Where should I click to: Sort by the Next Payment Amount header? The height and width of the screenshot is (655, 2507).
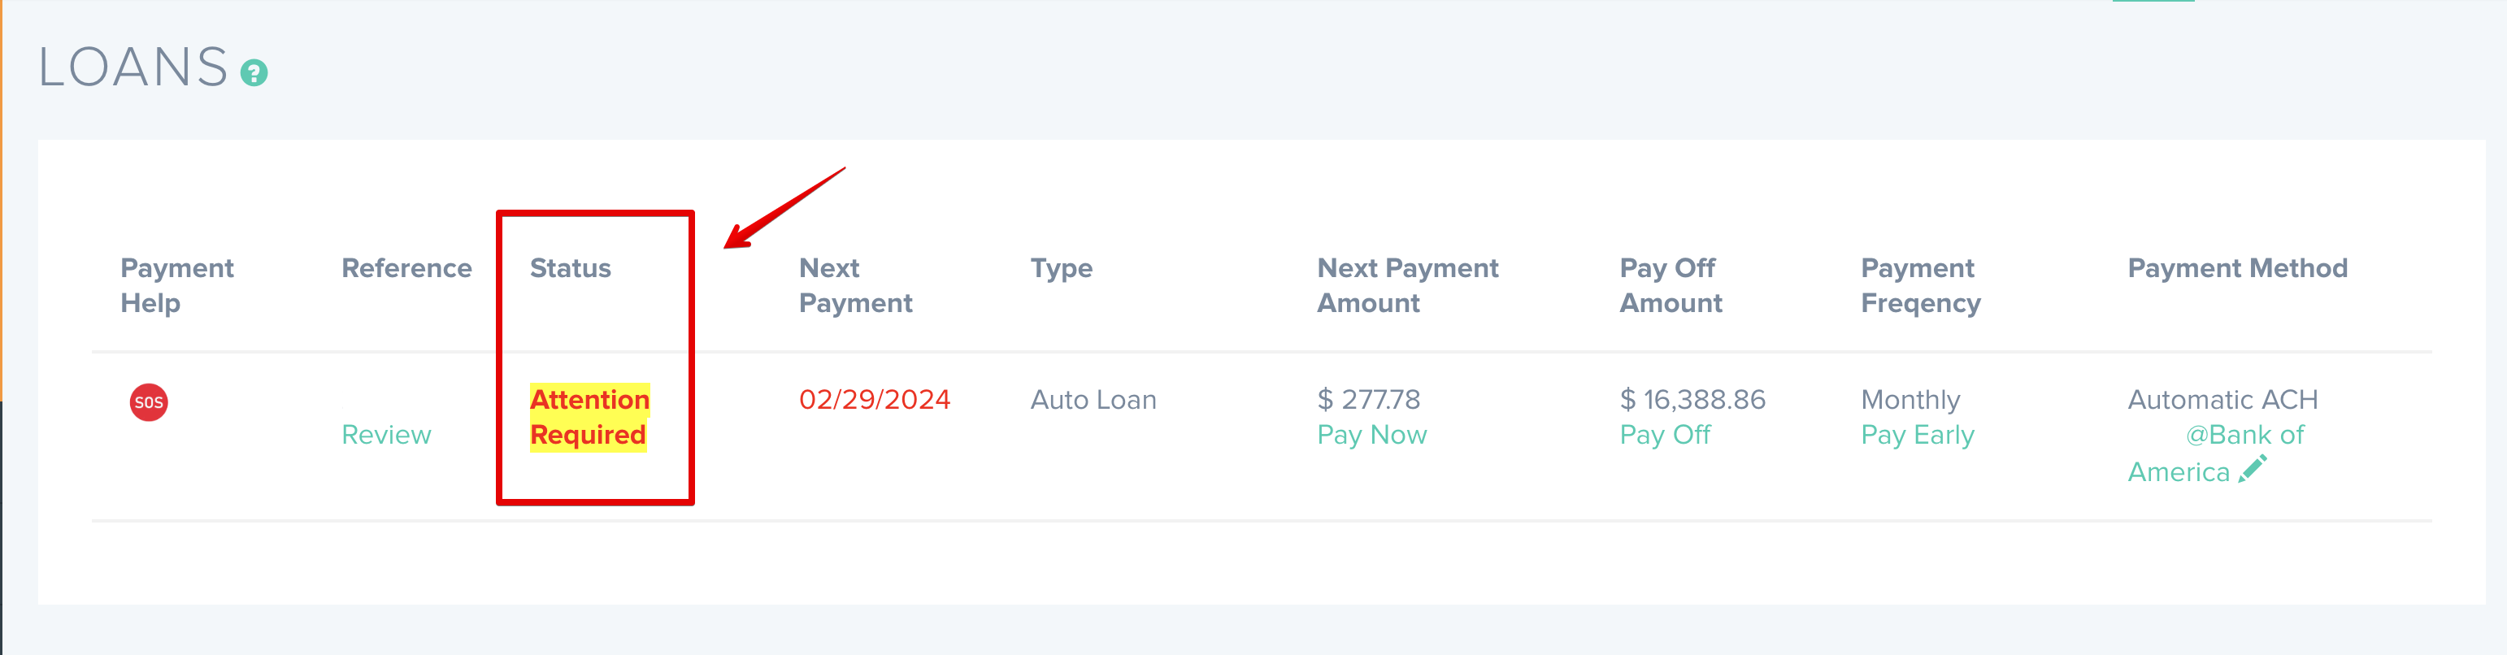tap(1406, 285)
